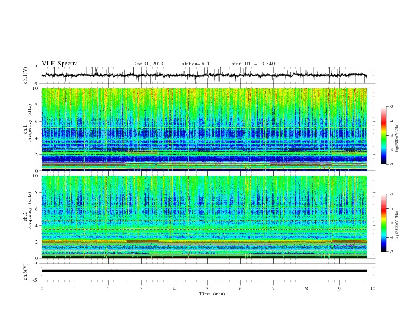Click the "start UT = 3 :40: 1" text
The height and width of the screenshot is (324, 420).
(256, 64)
